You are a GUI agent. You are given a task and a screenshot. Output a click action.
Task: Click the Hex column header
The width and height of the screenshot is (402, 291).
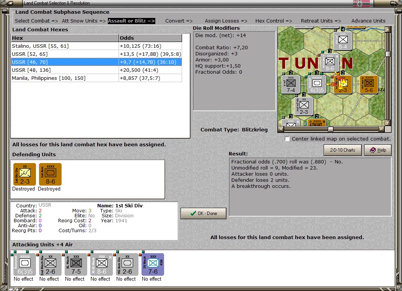coord(65,38)
